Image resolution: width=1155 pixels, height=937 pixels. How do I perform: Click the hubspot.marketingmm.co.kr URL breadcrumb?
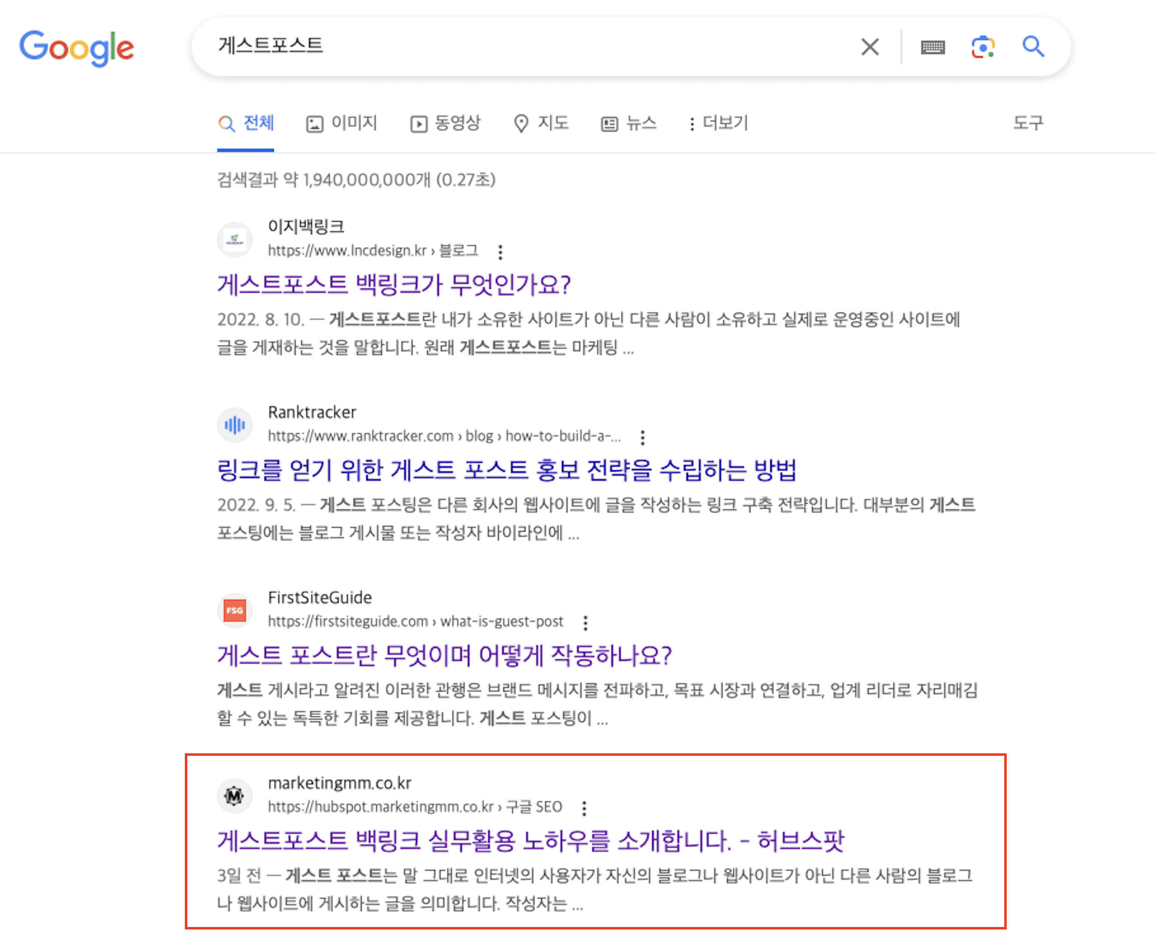pyautogui.click(x=415, y=807)
